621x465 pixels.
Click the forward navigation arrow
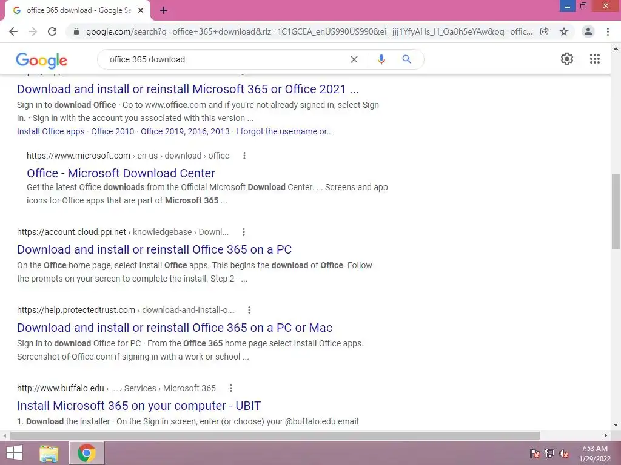[33, 31]
